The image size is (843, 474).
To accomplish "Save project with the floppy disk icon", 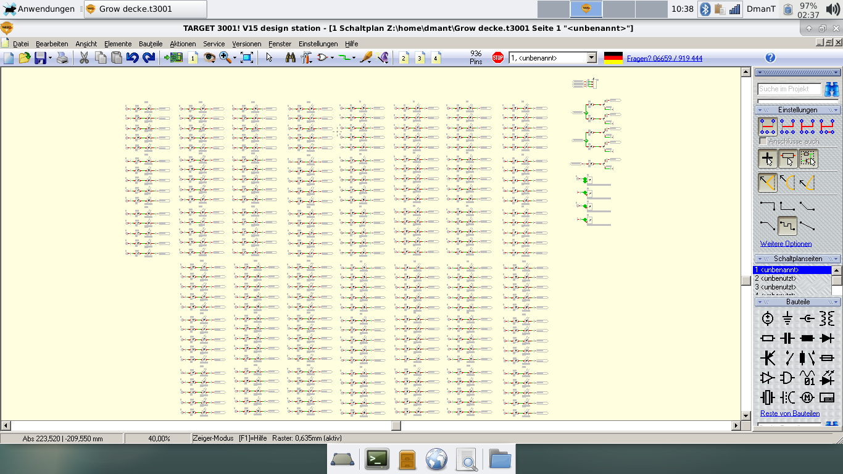I will point(40,58).
